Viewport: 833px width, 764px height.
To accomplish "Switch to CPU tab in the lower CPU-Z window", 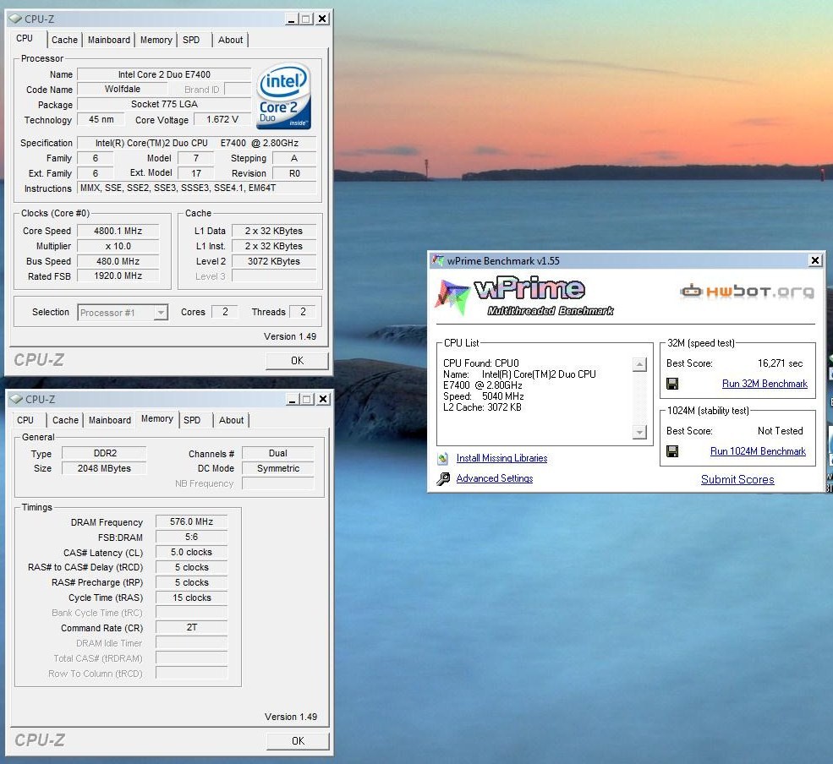I will pos(25,420).
